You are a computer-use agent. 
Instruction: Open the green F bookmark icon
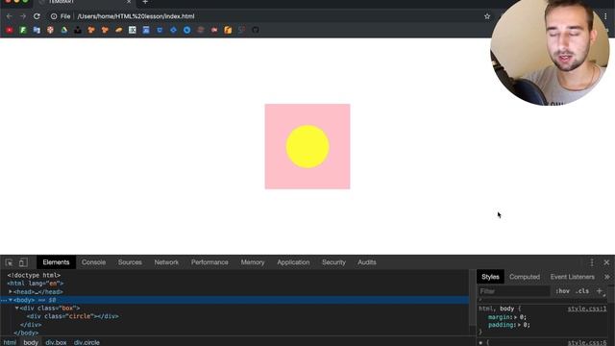pos(23,30)
